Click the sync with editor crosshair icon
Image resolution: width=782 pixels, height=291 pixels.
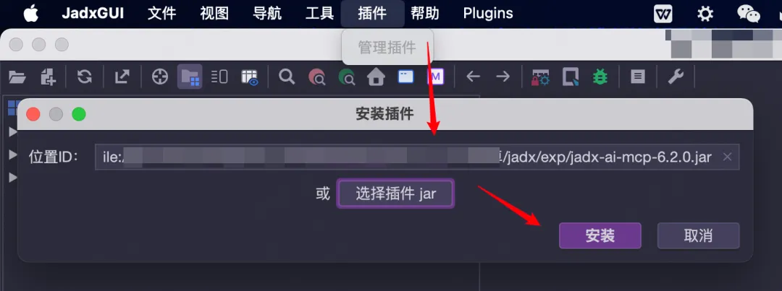[159, 77]
